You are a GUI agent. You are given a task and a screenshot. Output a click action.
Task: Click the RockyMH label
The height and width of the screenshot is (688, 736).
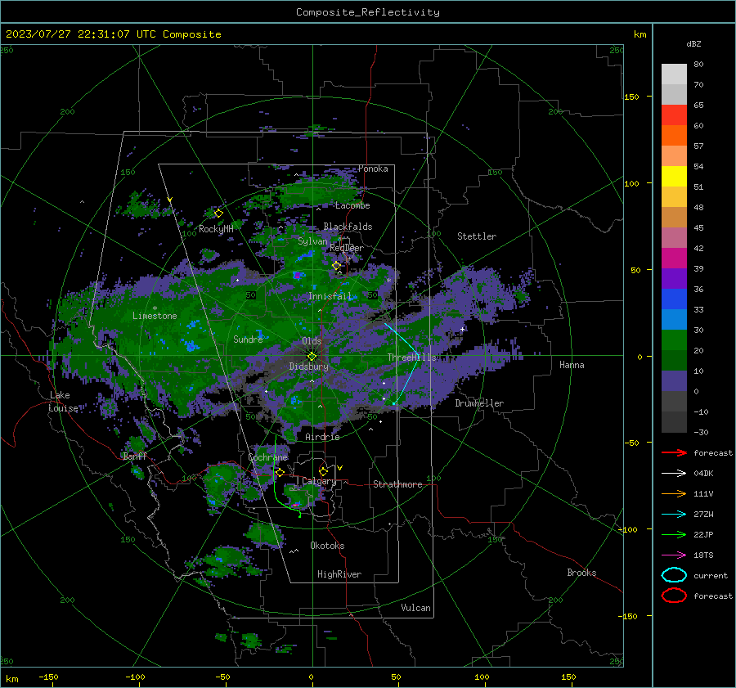pyautogui.click(x=216, y=229)
